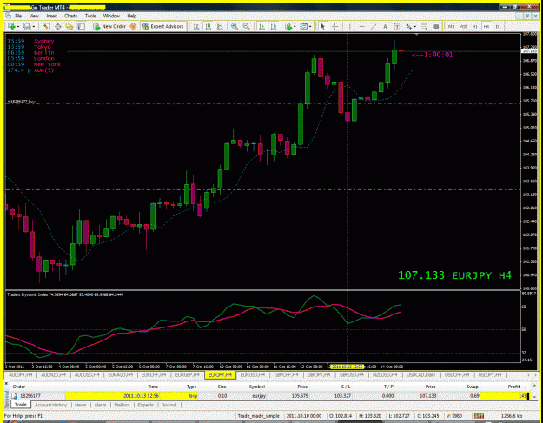Click the 107.133 EURJPY H4 chart label
The height and width of the screenshot is (423, 543).
[x=454, y=275]
